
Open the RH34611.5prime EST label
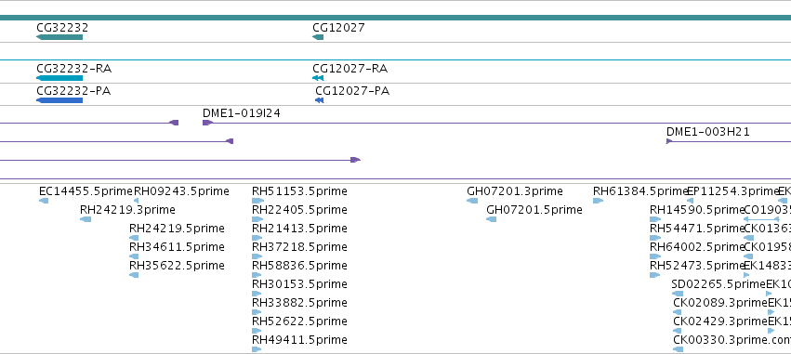(x=177, y=247)
